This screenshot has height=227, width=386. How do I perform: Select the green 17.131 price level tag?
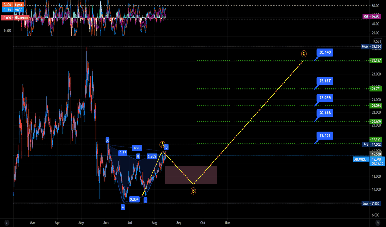click(x=376, y=139)
